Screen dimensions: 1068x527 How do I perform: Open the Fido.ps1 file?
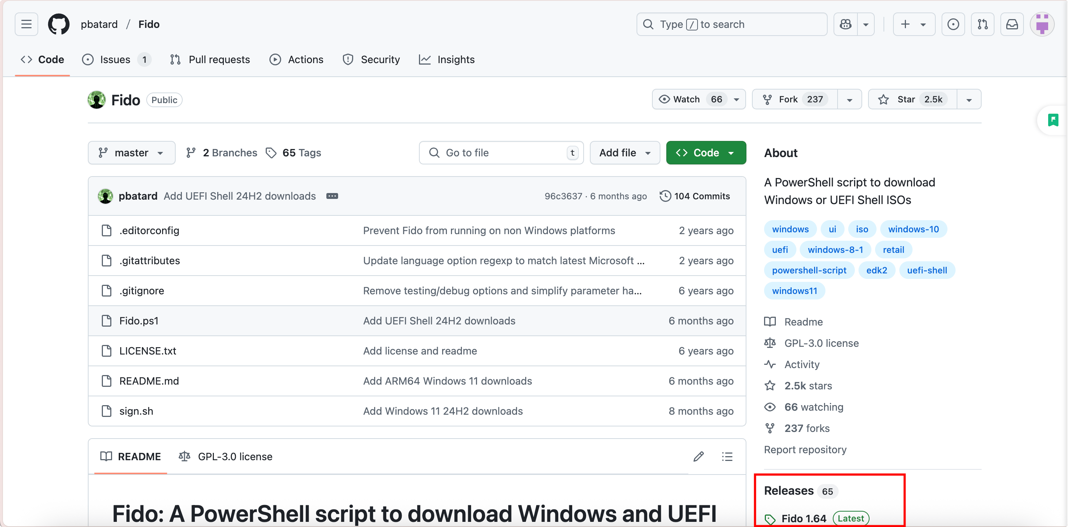[x=139, y=321]
